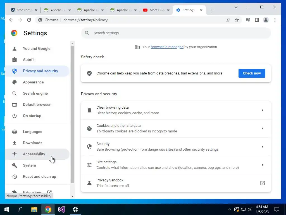286x215 pixels.
Task: Bookmark this page with the star icon
Action: [237, 20]
